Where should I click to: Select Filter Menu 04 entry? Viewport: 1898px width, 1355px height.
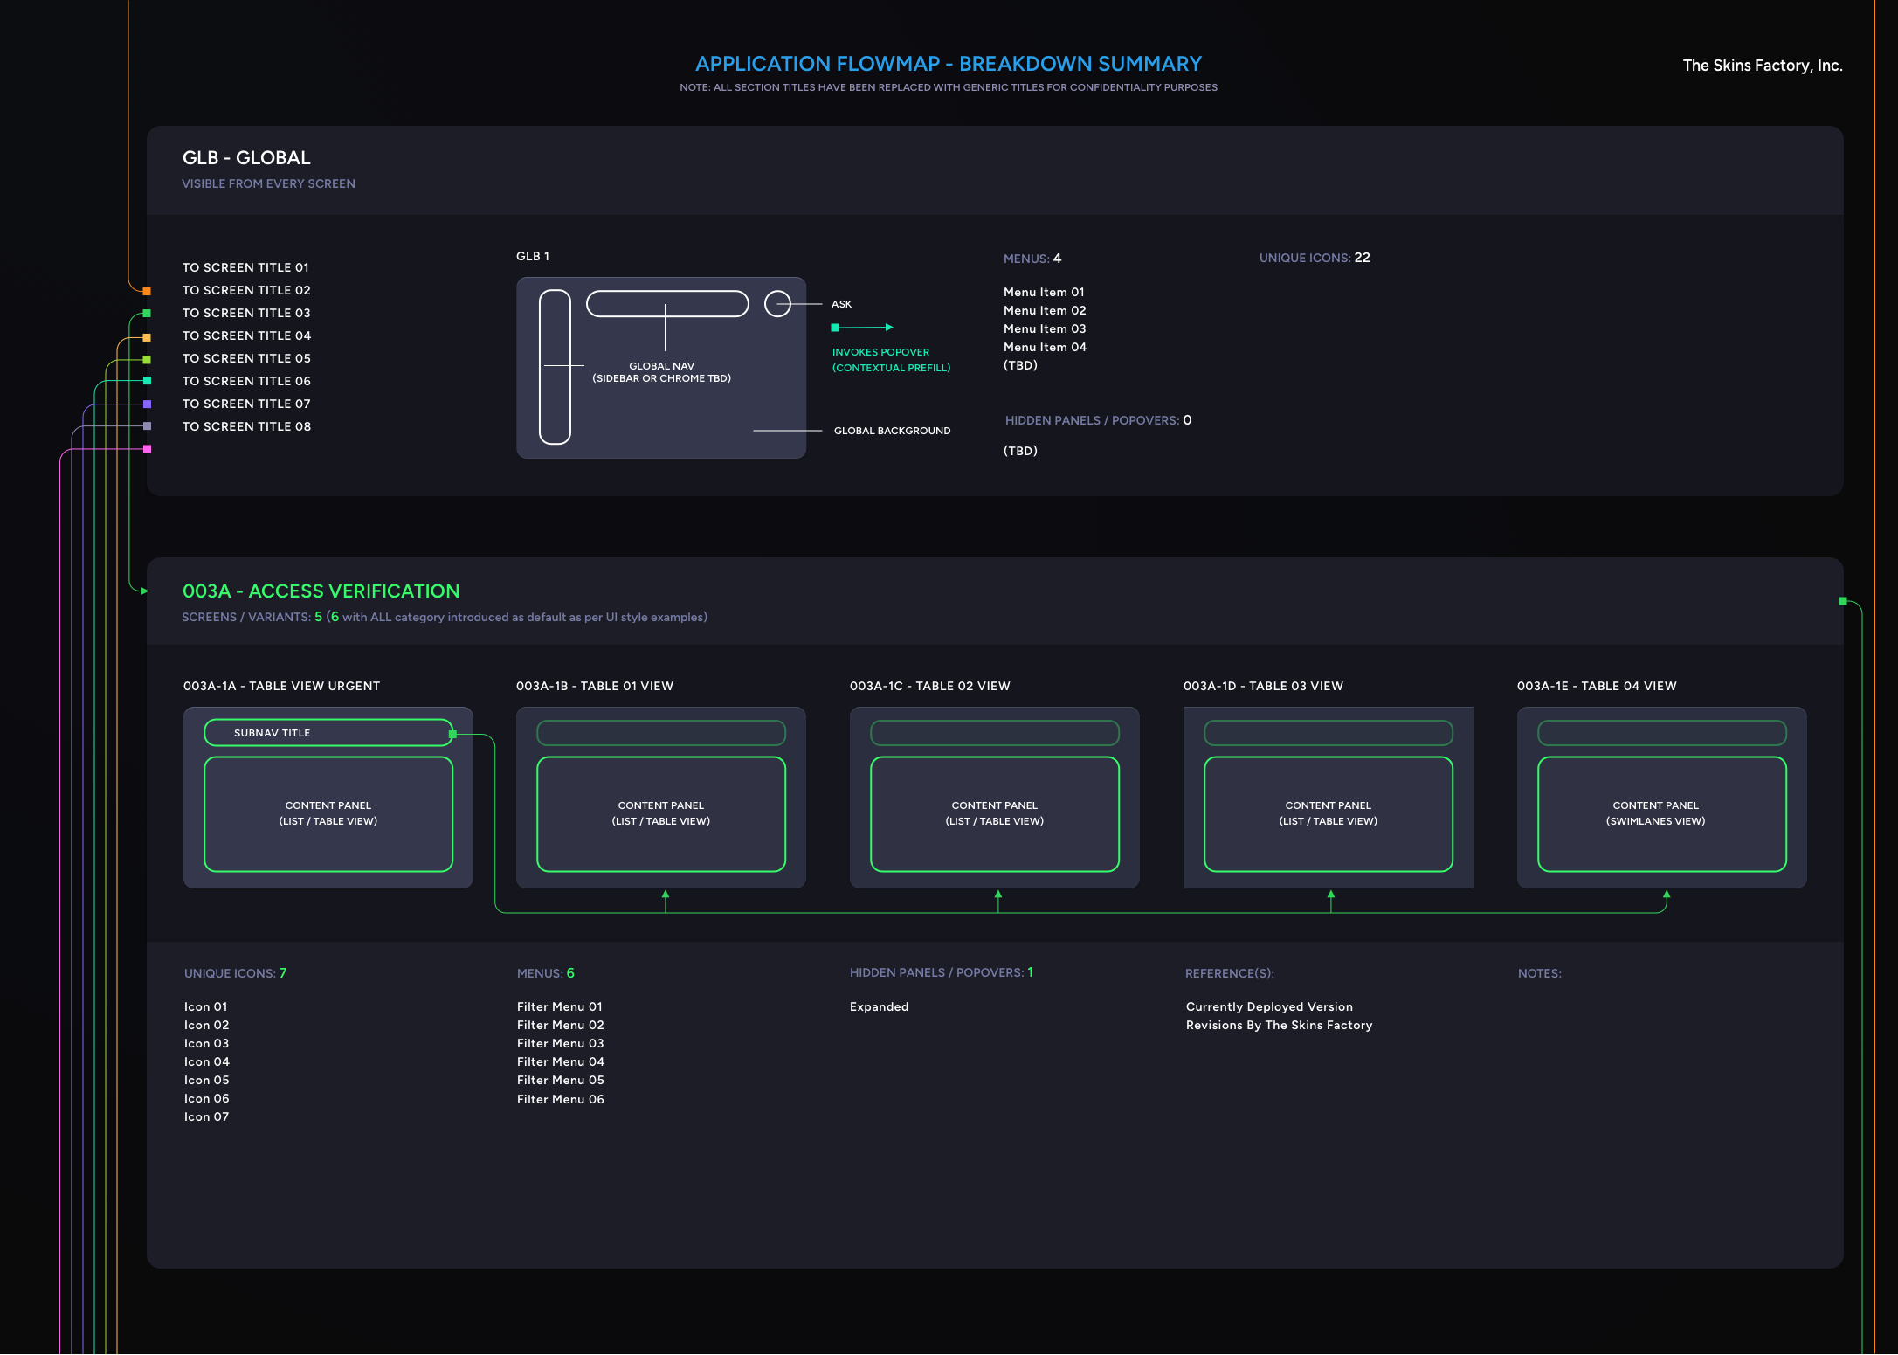coord(560,1061)
